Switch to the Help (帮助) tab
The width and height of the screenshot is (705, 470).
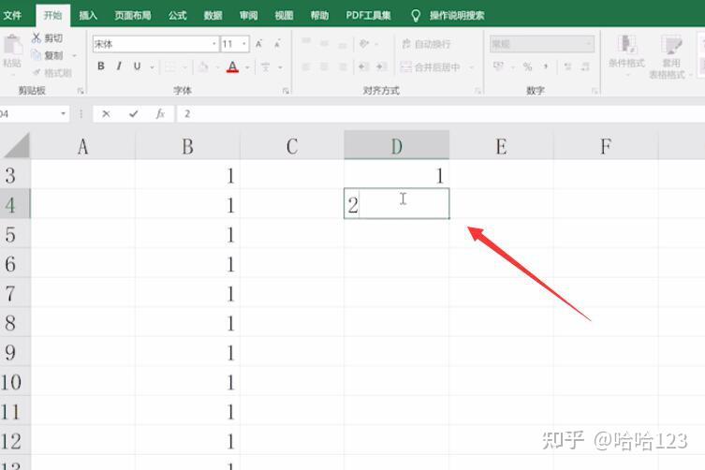pyautogui.click(x=319, y=16)
